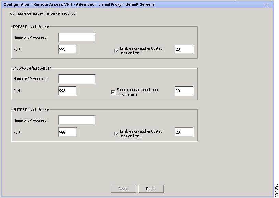Click the POP3S session limit value field
This screenshot has width=279, height=198.
coord(184,49)
